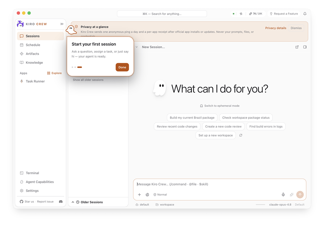Click the Explore apps link

pos(54,73)
